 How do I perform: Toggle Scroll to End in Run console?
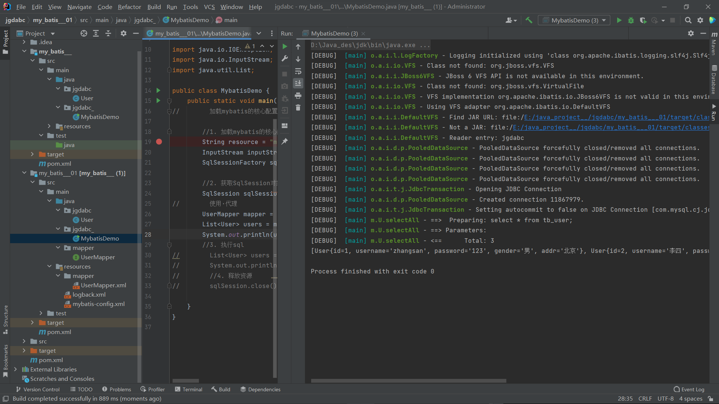tap(298, 83)
